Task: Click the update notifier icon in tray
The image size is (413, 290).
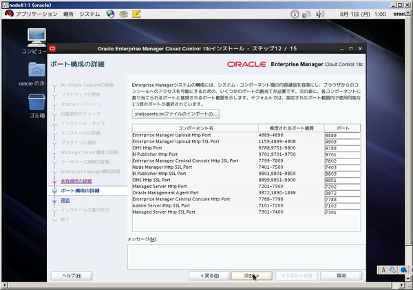Action: [x=295, y=14]
